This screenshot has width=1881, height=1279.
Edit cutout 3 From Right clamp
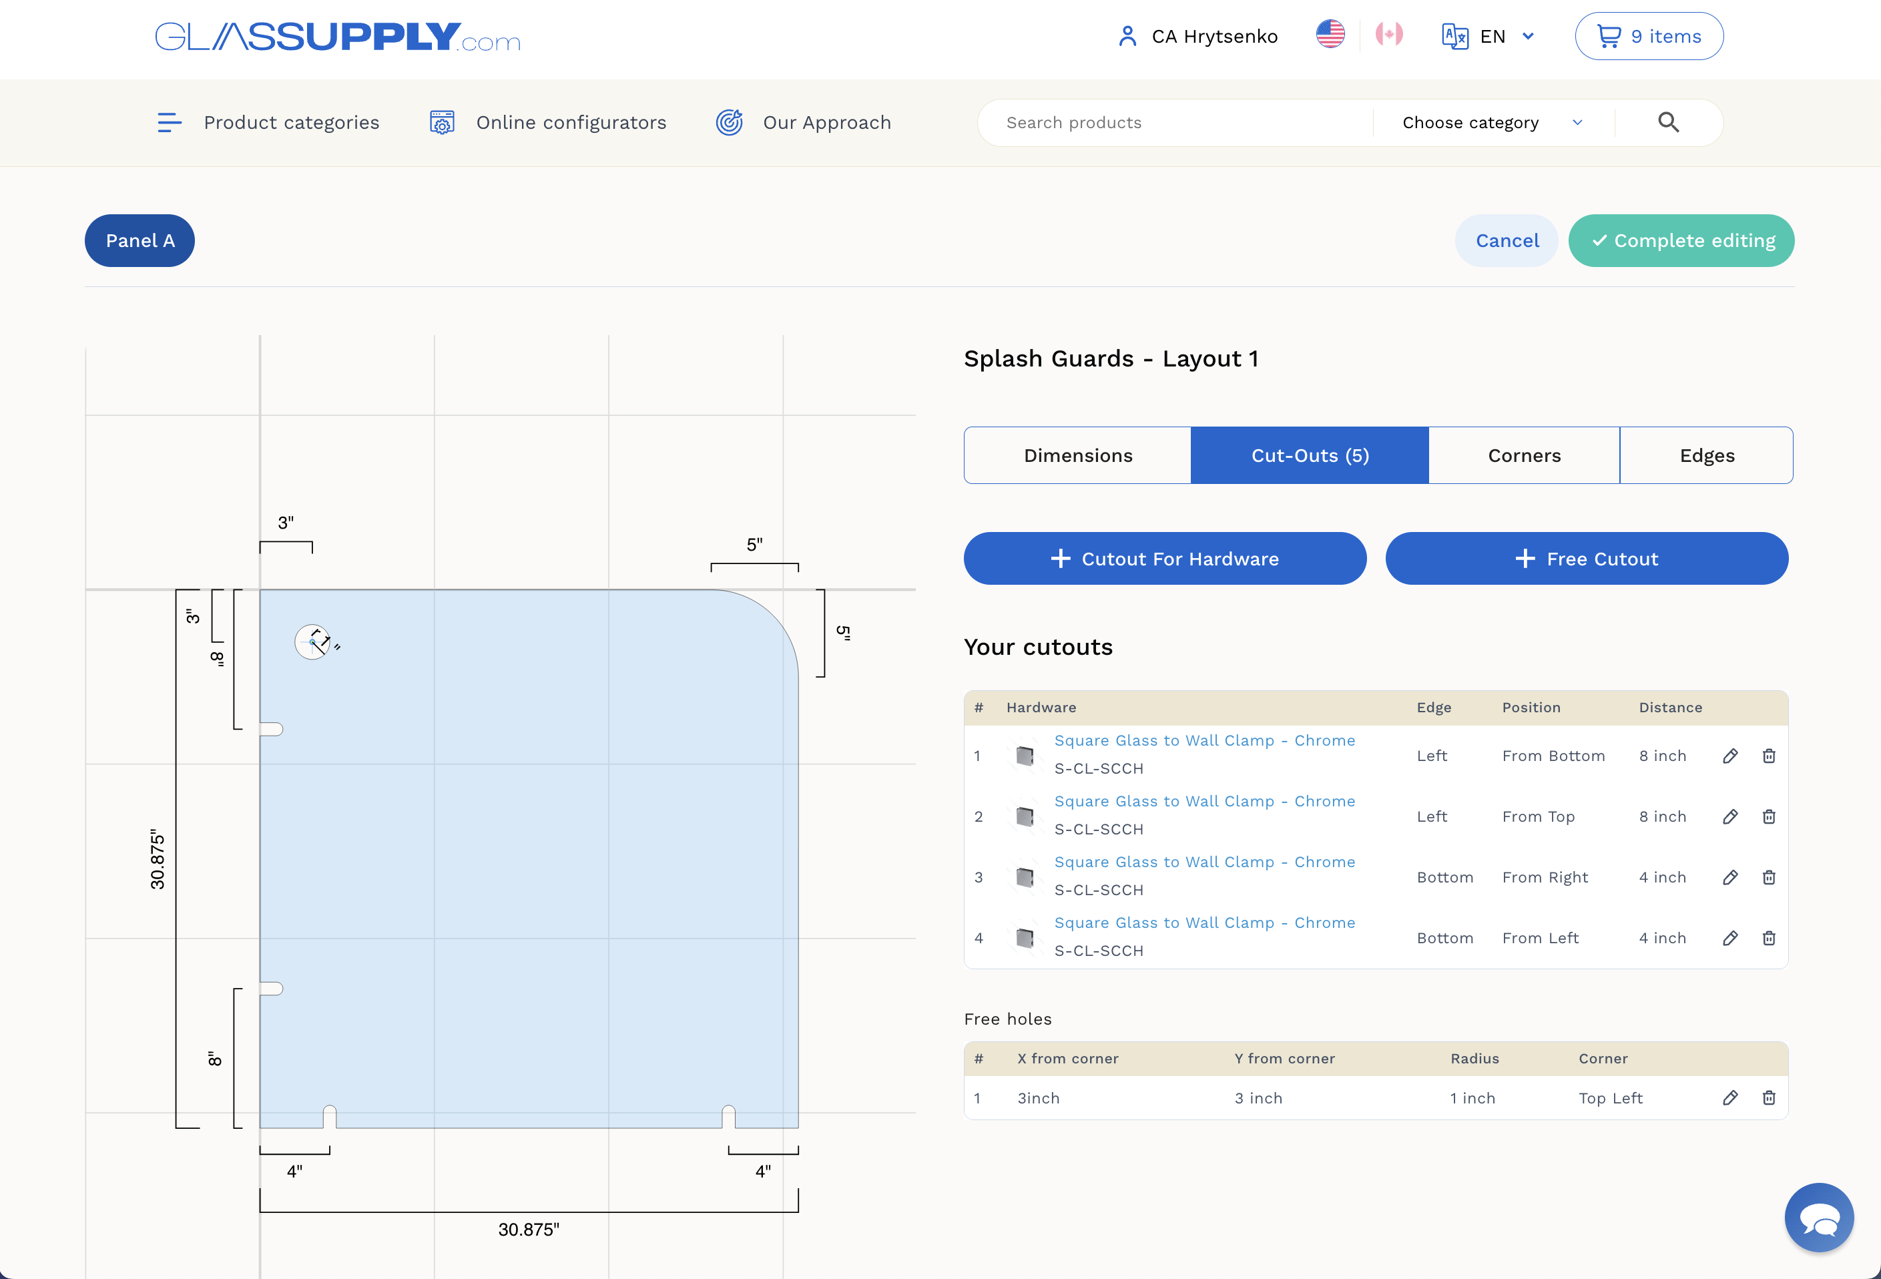pos(1729,876)
